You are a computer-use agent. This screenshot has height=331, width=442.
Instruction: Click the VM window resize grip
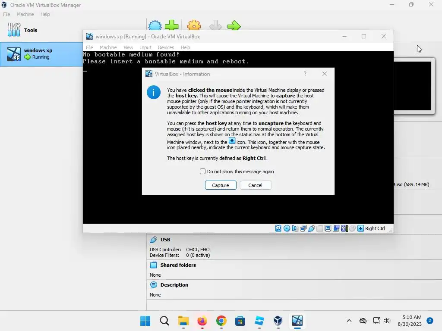[391, 230]
